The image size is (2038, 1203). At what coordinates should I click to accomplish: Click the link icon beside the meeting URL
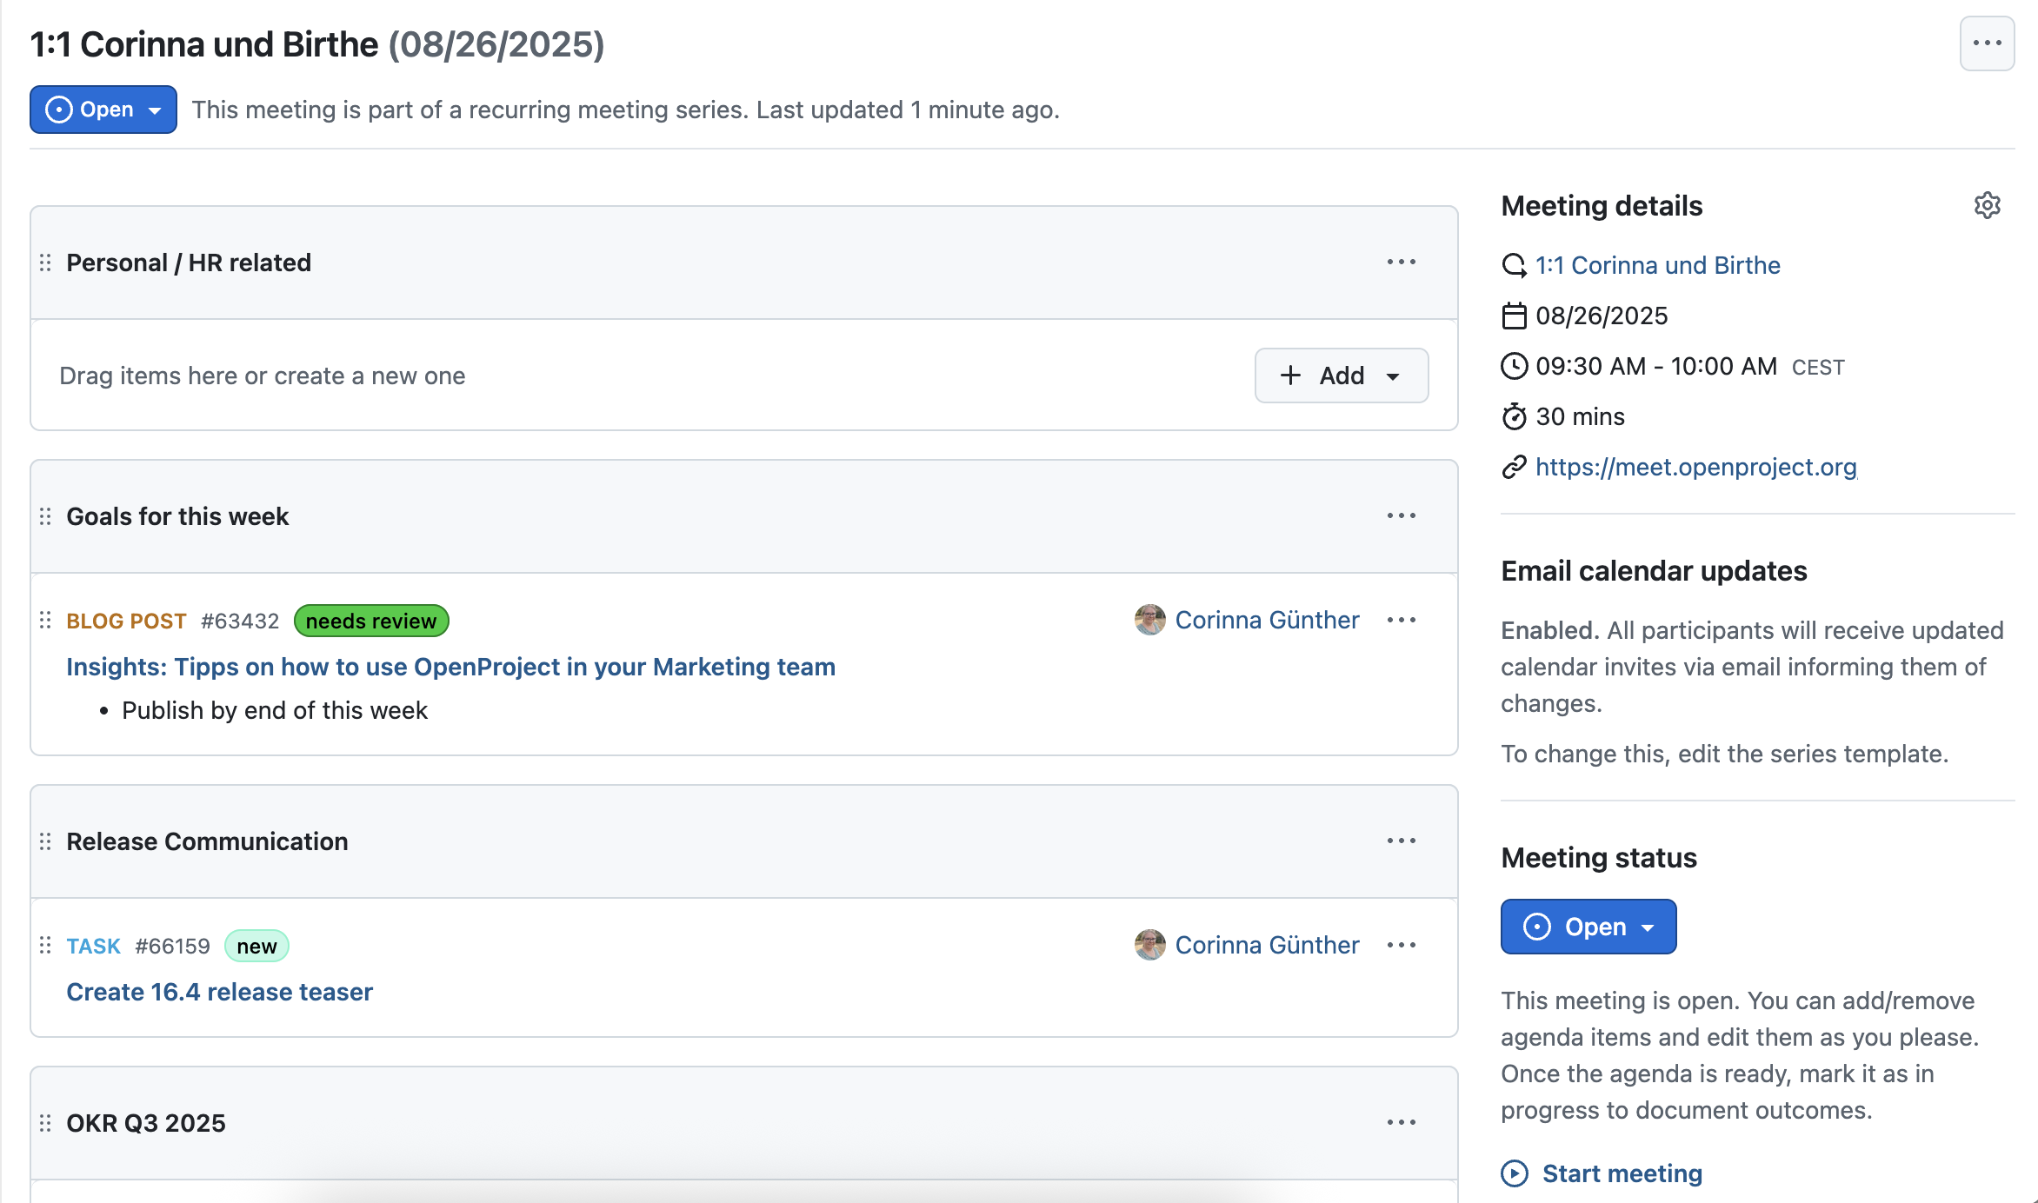coord(1515,467)
